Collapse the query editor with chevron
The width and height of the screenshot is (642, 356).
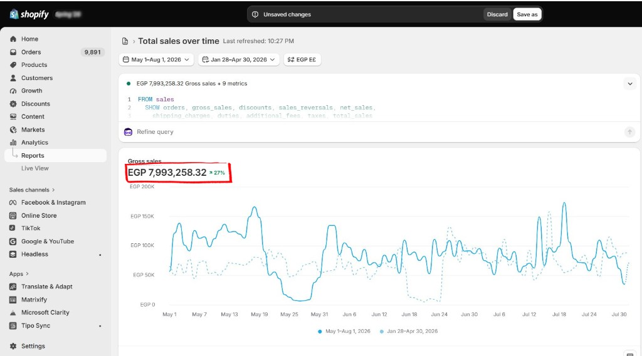pyautogui.click(x=629, y=84)
